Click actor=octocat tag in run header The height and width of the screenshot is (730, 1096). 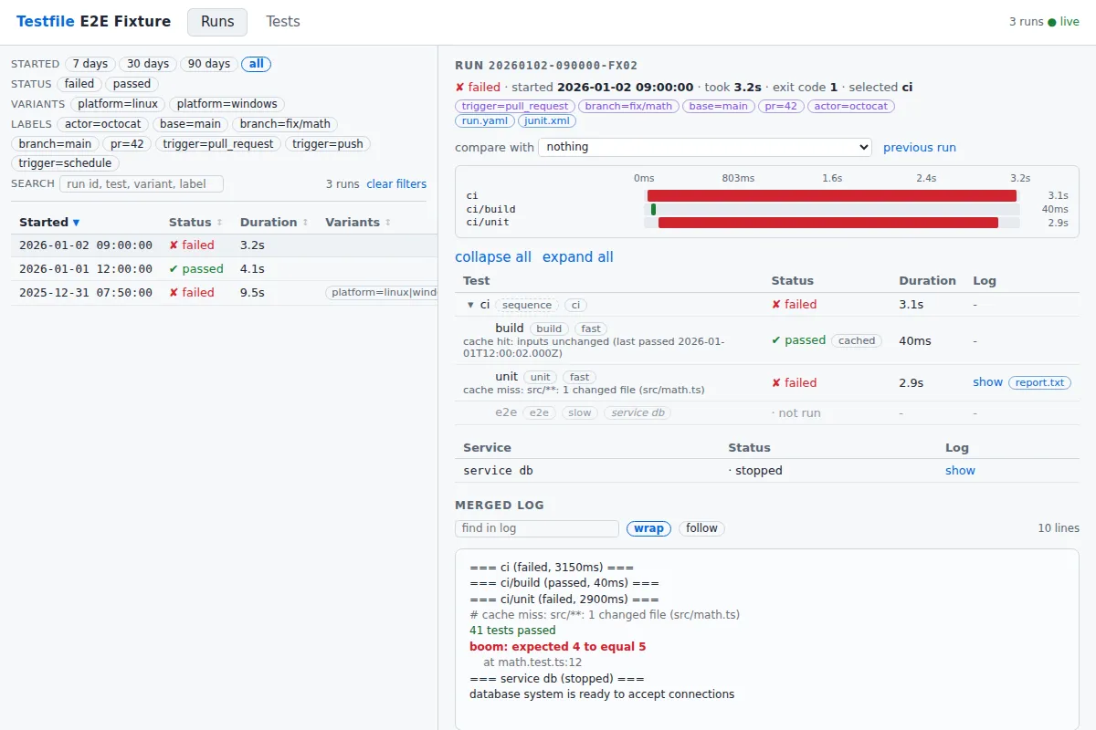[x=851, y=106]
